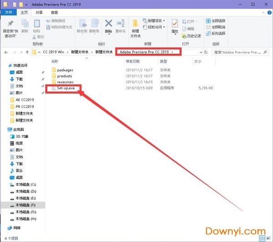Select 3D 对象 in the sidebar
This screenshot has width=273, height=242.
click(x=22, y=136)
